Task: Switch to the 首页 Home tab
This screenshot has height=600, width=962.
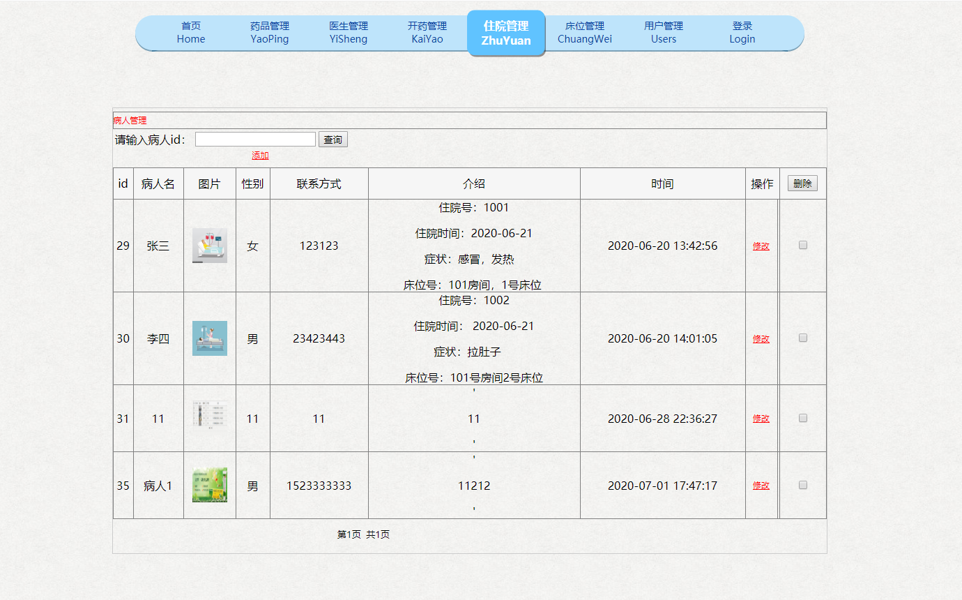Action: (190, 33)
